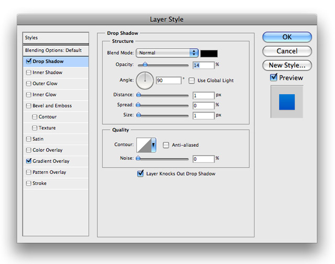Click the Opacity value field
This screenshot has height=264, width=335.
[x=204, y=65]
